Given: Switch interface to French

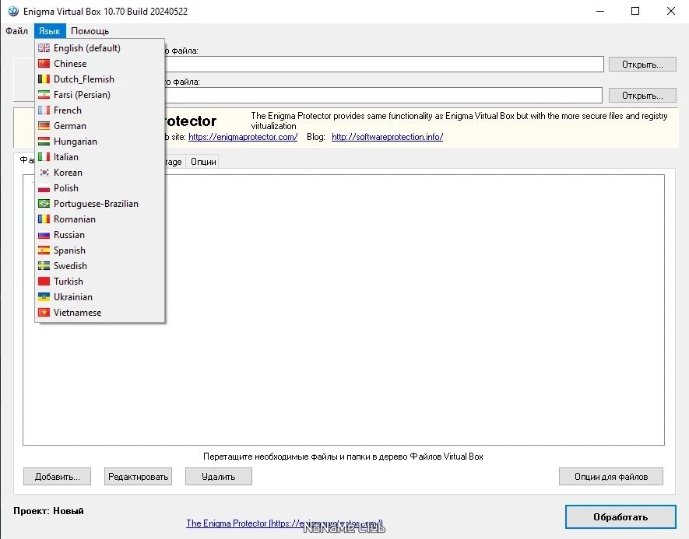Looking at the screenshot, I should tap(100, 110).
